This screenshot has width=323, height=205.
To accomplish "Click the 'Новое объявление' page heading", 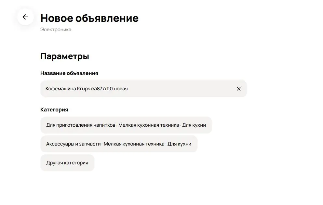I will [89, 18].
